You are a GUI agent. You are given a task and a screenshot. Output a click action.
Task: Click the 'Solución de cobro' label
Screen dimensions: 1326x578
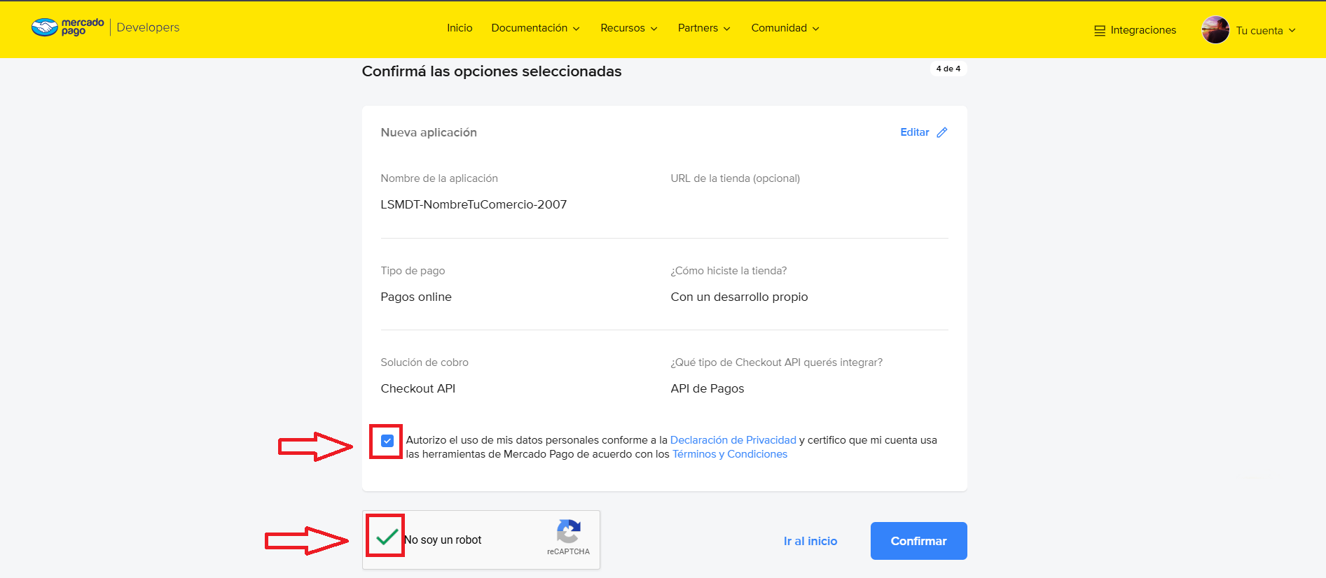(x=424, y=362)
